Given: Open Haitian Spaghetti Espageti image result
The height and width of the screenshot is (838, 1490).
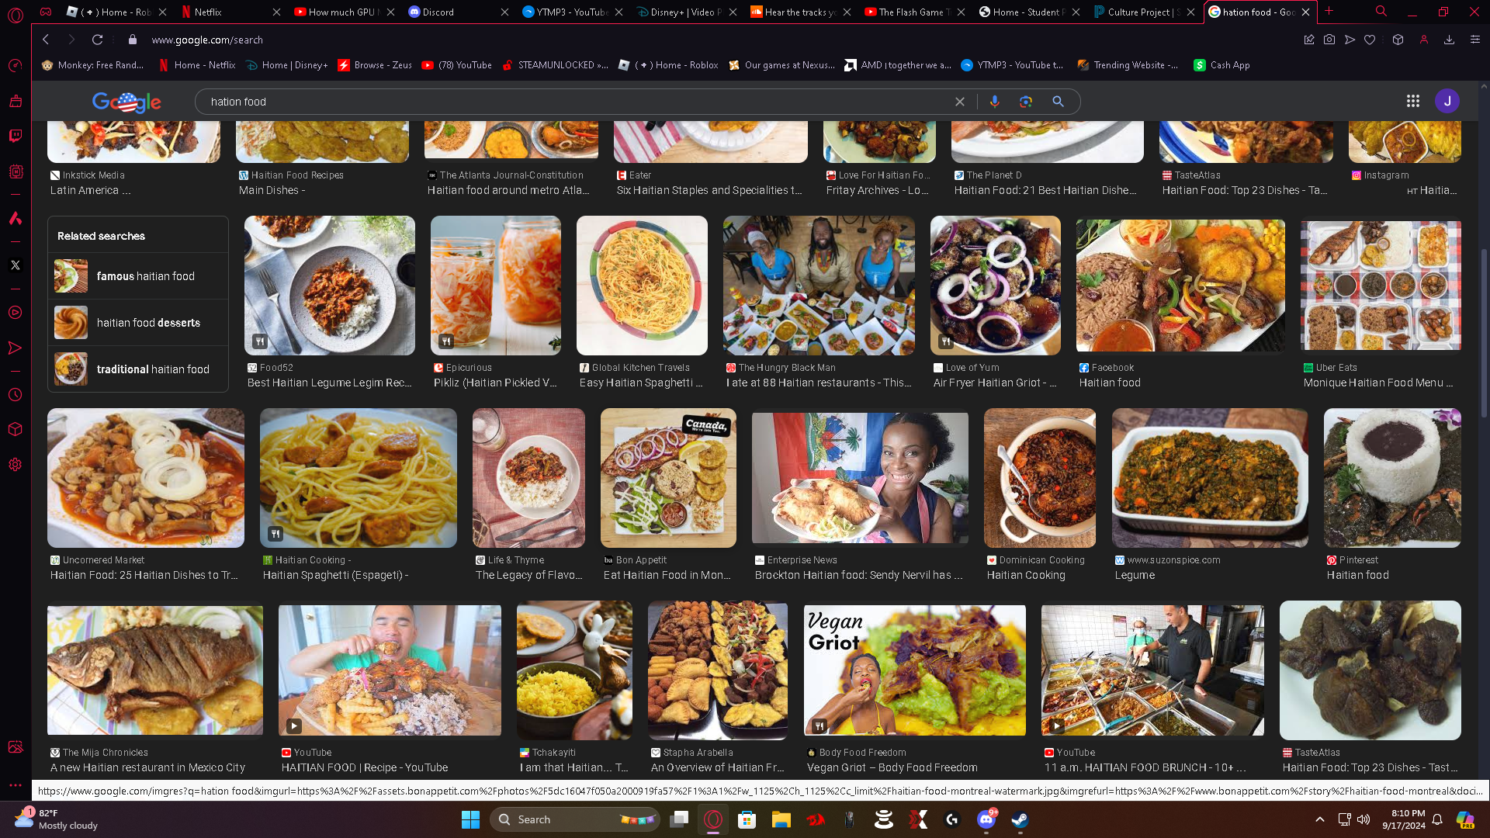Looking at the screenshot, I should 358,478.
